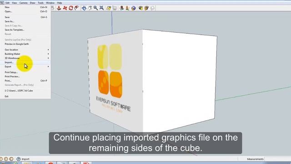
Task: Select the Push/Pull tool
Action: click(59, 8)
